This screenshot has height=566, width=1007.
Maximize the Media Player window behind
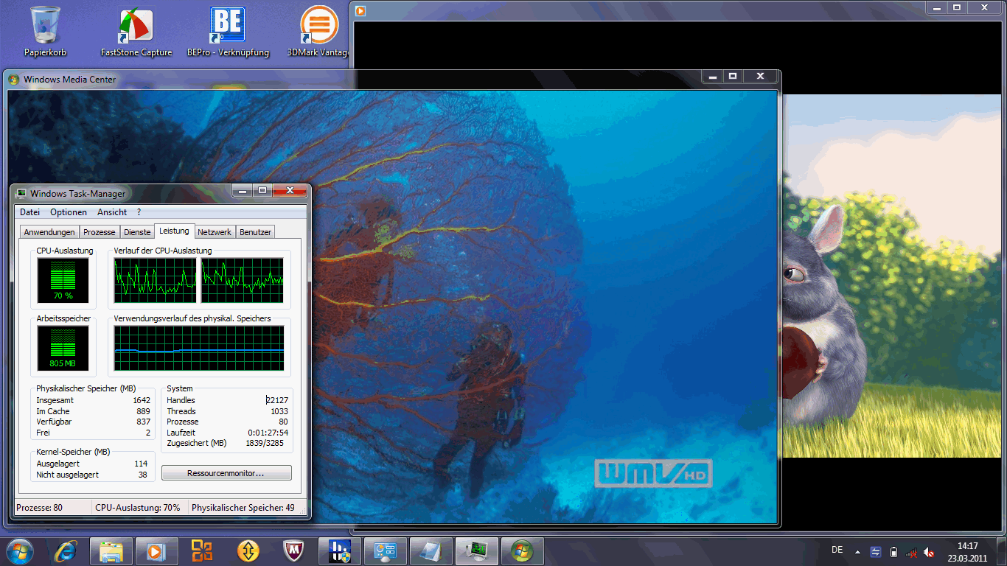point(957,7)
